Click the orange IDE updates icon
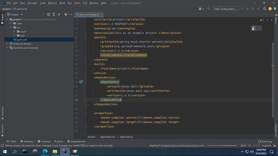This screenshot has width=278, height=156. (270, 9)
